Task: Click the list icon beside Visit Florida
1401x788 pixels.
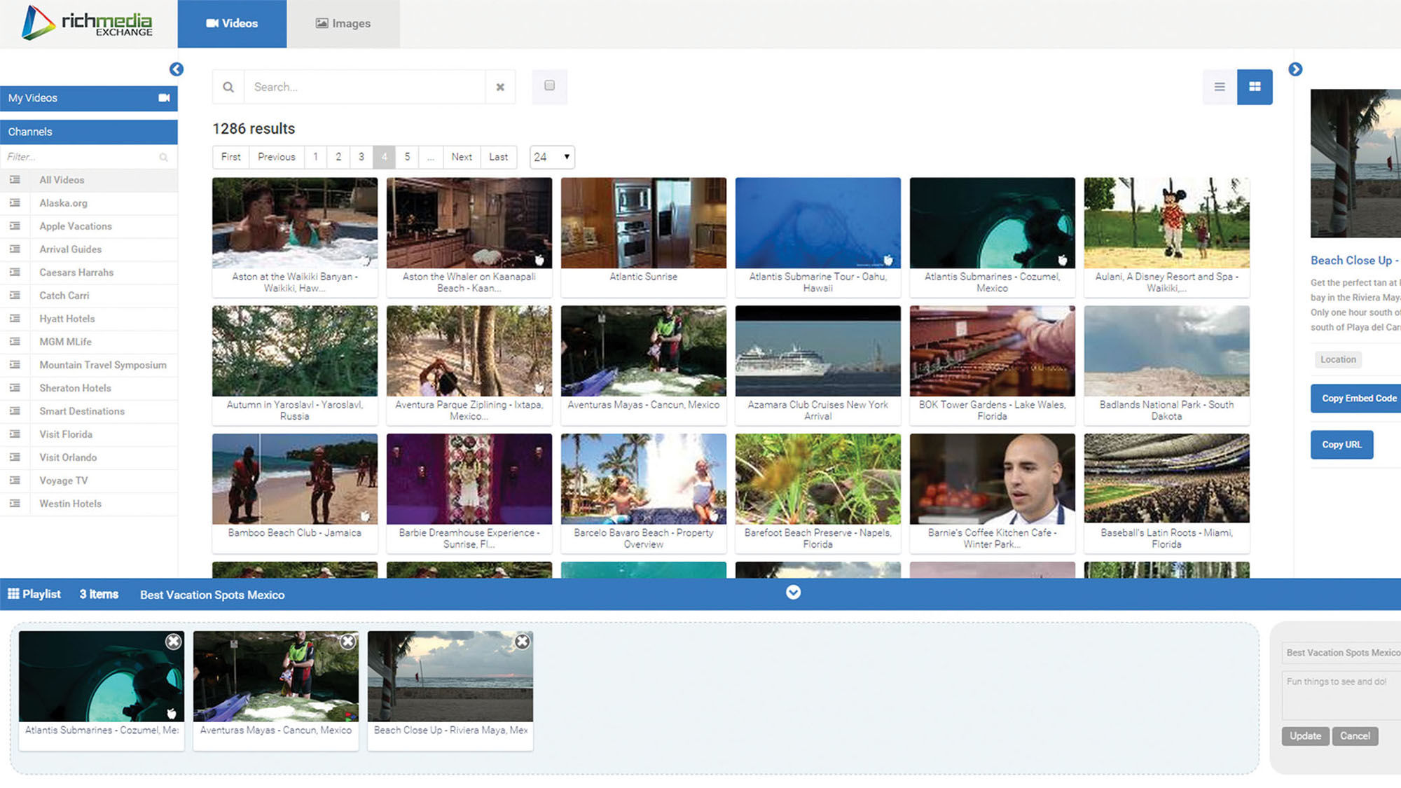Action: [x=15, y=434]
